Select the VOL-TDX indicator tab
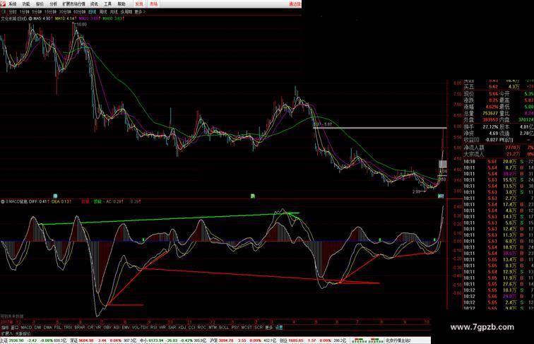534x344 pixels. (x=140, y=327)
